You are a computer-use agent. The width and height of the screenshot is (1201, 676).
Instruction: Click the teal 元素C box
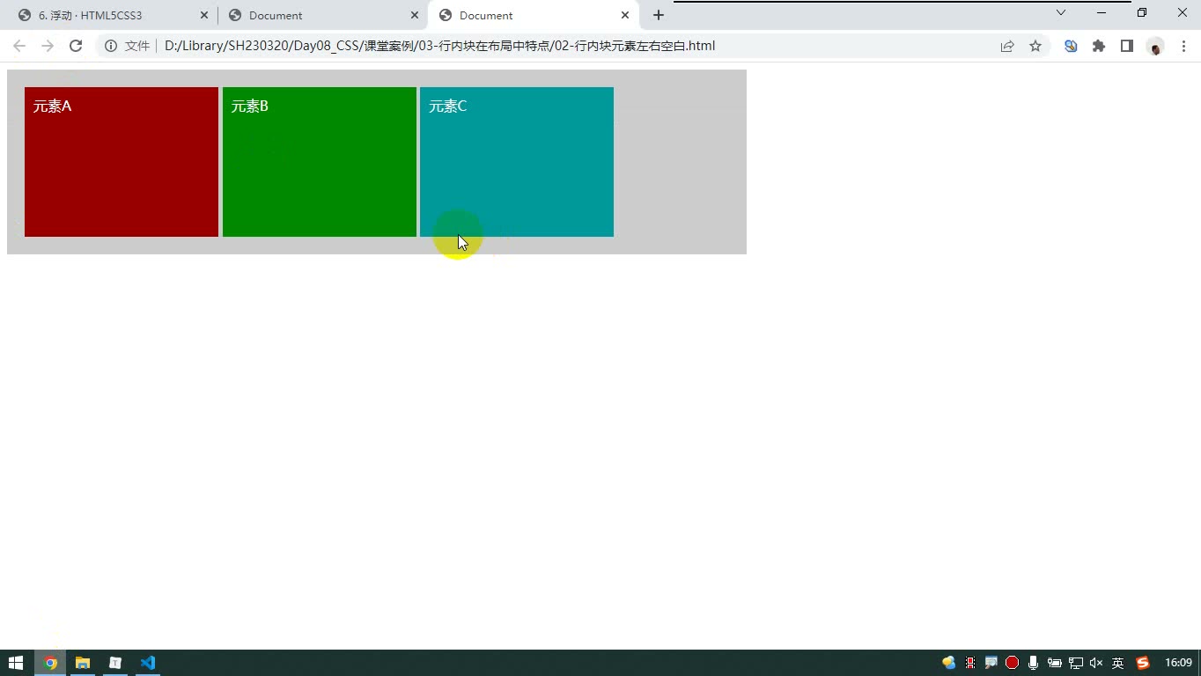pos(517,162)
